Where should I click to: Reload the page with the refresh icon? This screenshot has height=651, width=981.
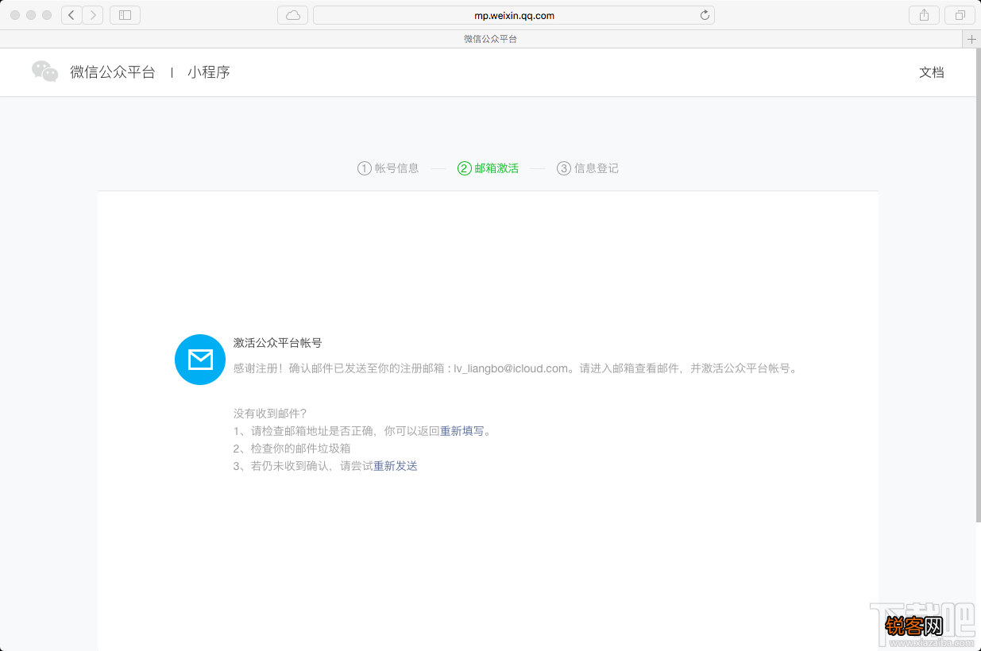705,15
